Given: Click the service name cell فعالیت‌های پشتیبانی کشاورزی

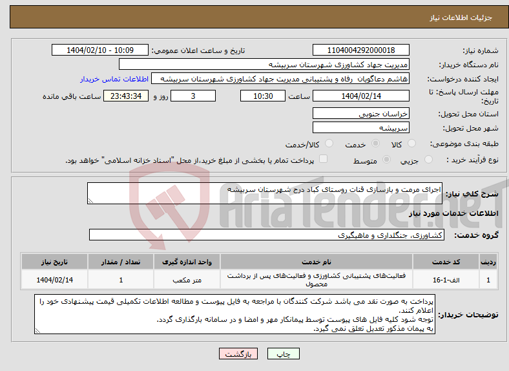Looking at the screenshot, I should [316, 280].
